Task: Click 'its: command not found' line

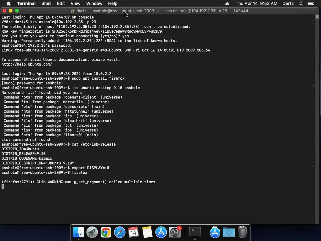Action: click(26, 140)
